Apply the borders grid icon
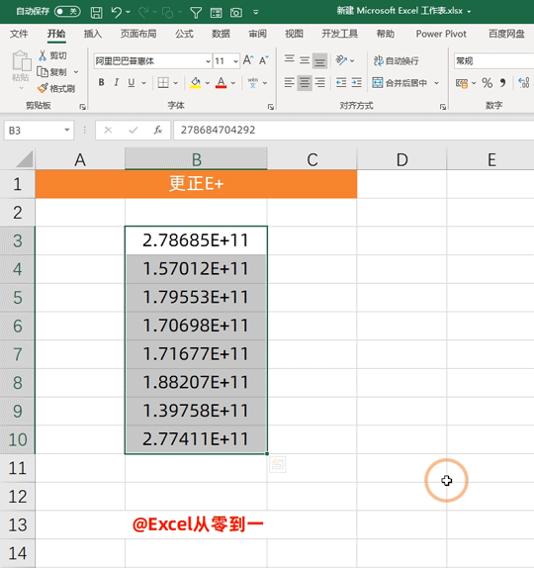This screenshot has height=568, width=534. (163, 83)
